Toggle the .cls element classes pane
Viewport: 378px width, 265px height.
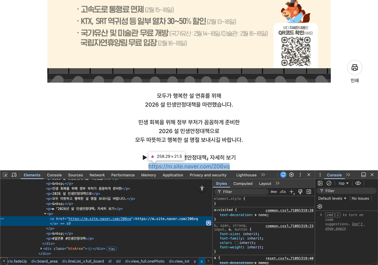click(283, 192)
